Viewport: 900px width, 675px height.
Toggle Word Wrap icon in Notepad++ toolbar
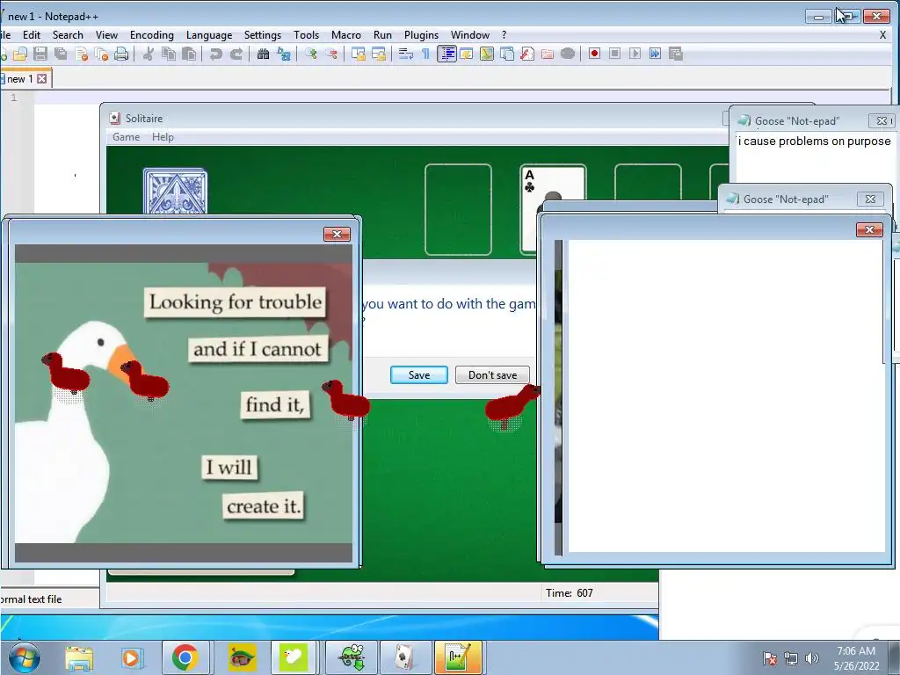pyautogui.click(x=406, y=54)
